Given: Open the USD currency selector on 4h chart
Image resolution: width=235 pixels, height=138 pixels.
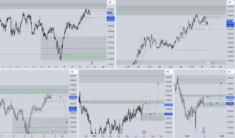Looking at the screenshot, I should click(x=73, y=72).
